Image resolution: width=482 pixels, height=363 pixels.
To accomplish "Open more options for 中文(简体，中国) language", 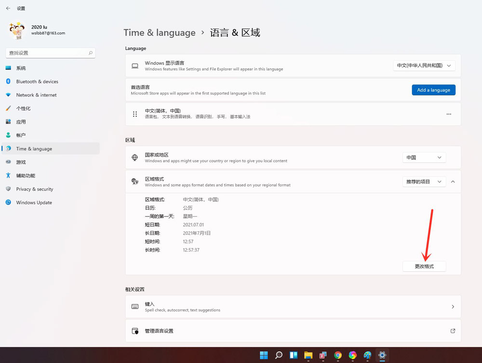I will coord(449,114).
